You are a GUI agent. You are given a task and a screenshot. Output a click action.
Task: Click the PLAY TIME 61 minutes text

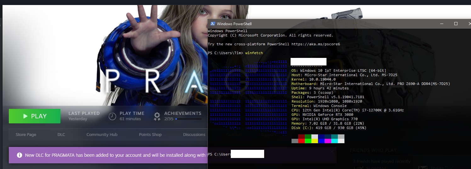[x=132, y=116]
